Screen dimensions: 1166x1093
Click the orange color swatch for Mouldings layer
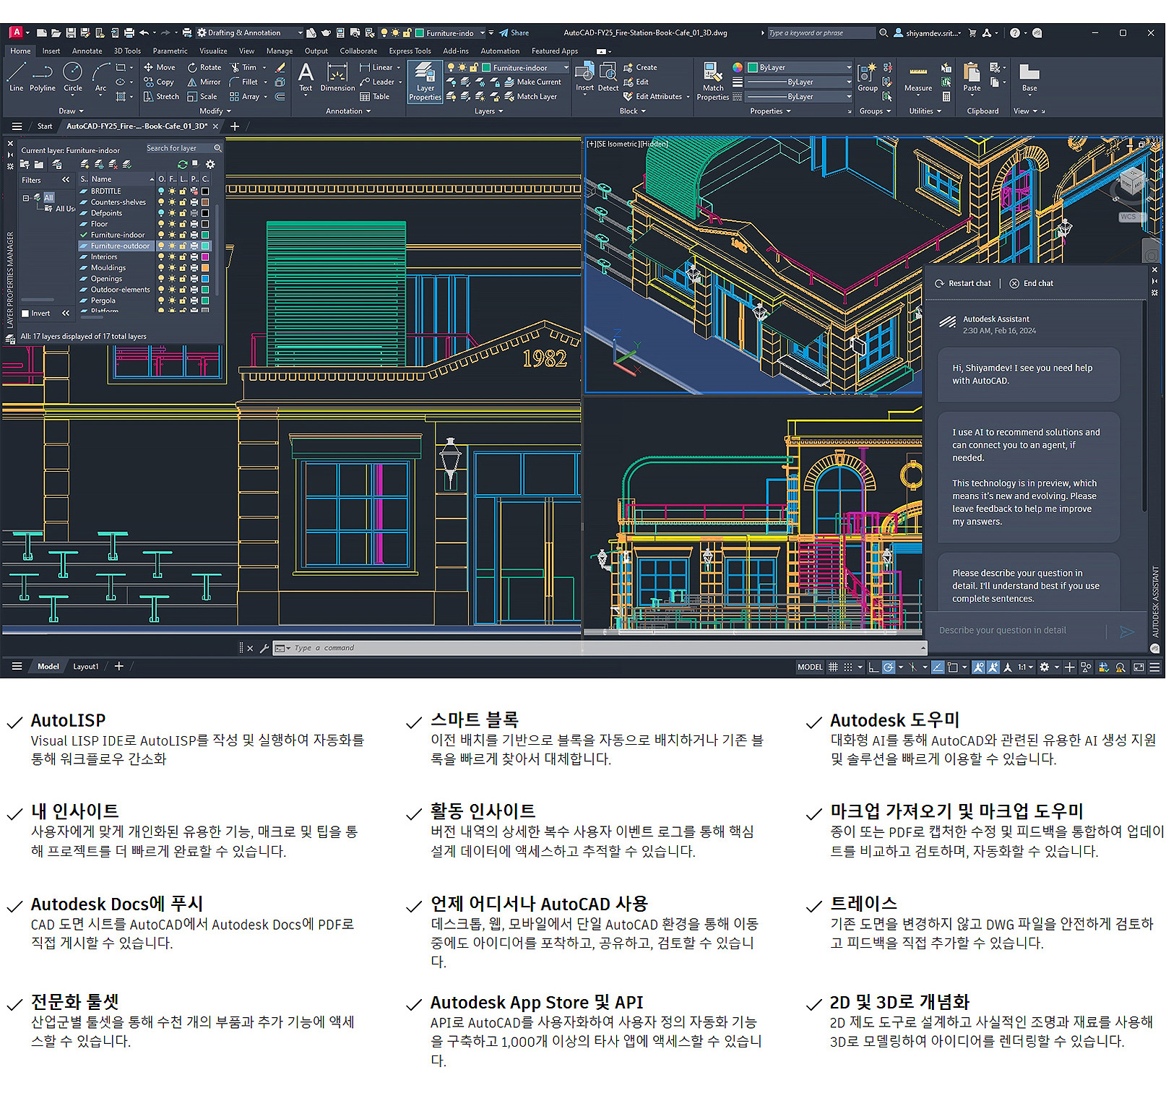tap(205, 268)
